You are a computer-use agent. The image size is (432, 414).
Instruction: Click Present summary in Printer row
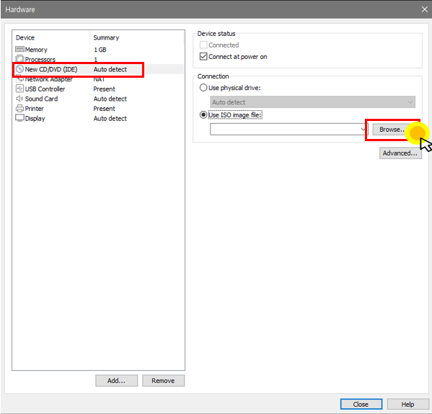tap(105, 109)
